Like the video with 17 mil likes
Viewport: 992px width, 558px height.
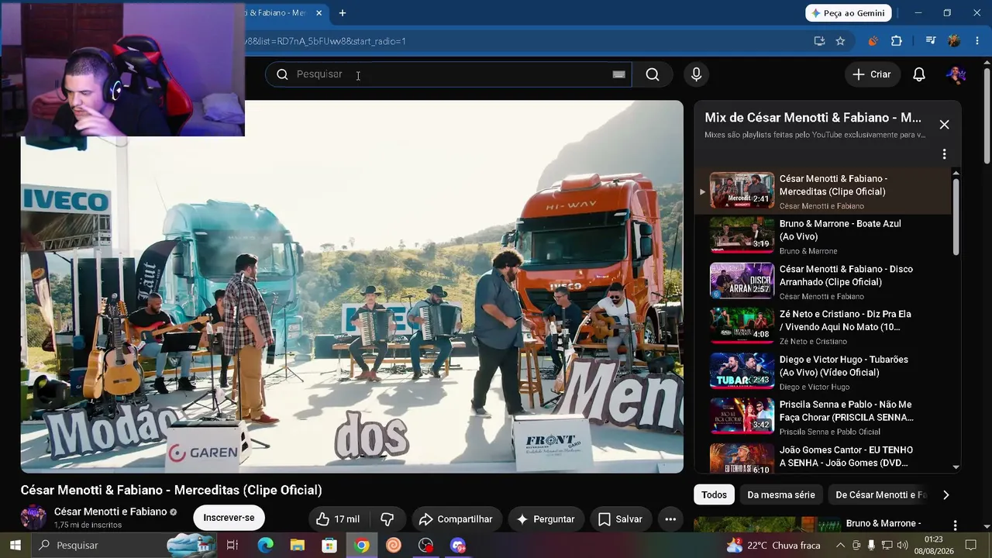[338, 519]
